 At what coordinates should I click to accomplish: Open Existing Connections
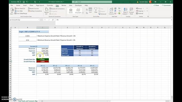(x=35, y=11)
